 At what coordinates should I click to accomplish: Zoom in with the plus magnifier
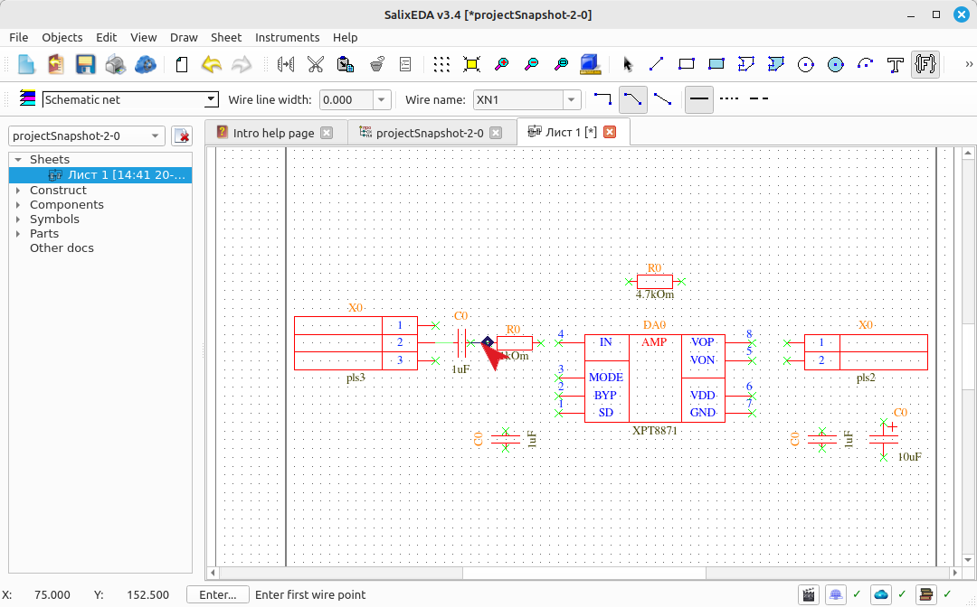click(501, 65)
